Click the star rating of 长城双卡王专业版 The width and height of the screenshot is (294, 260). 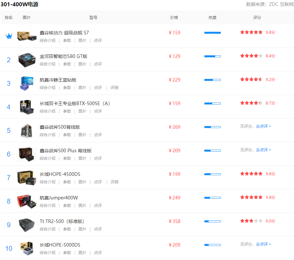251,103
